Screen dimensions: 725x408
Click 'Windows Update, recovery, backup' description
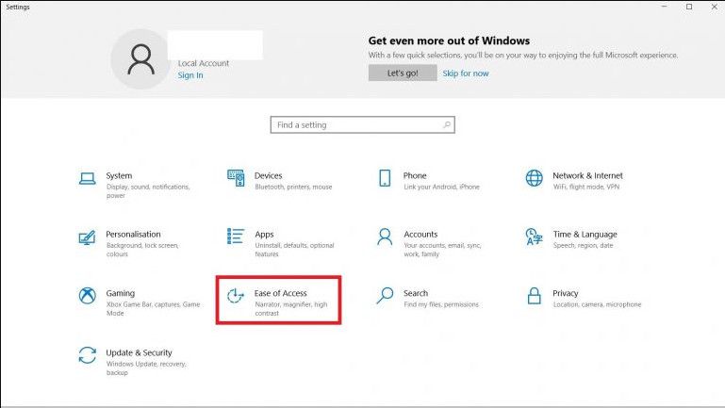click(146, 368)
